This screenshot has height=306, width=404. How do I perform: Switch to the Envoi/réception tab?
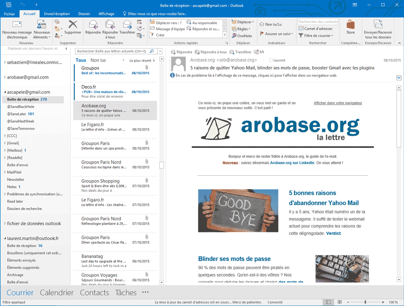click(57, 14)
